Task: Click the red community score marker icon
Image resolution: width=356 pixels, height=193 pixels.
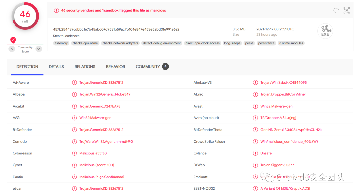Action: [13, 40]
